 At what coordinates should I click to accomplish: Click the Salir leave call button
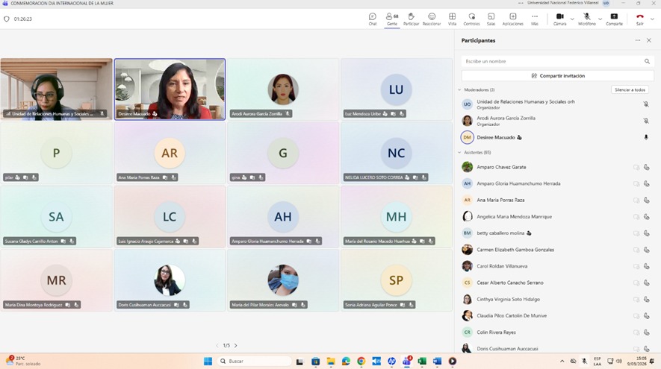[640, 19]
